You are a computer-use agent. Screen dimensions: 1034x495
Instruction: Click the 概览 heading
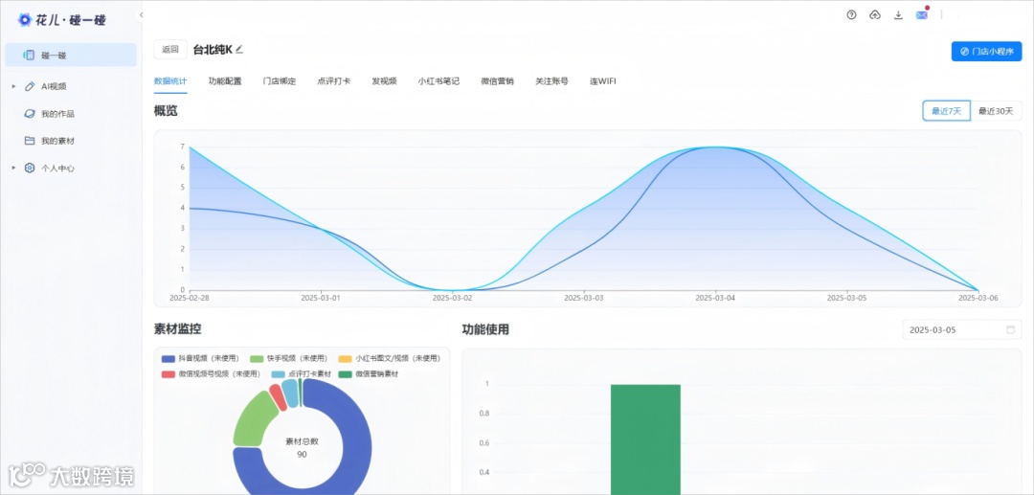coord(166,111)
